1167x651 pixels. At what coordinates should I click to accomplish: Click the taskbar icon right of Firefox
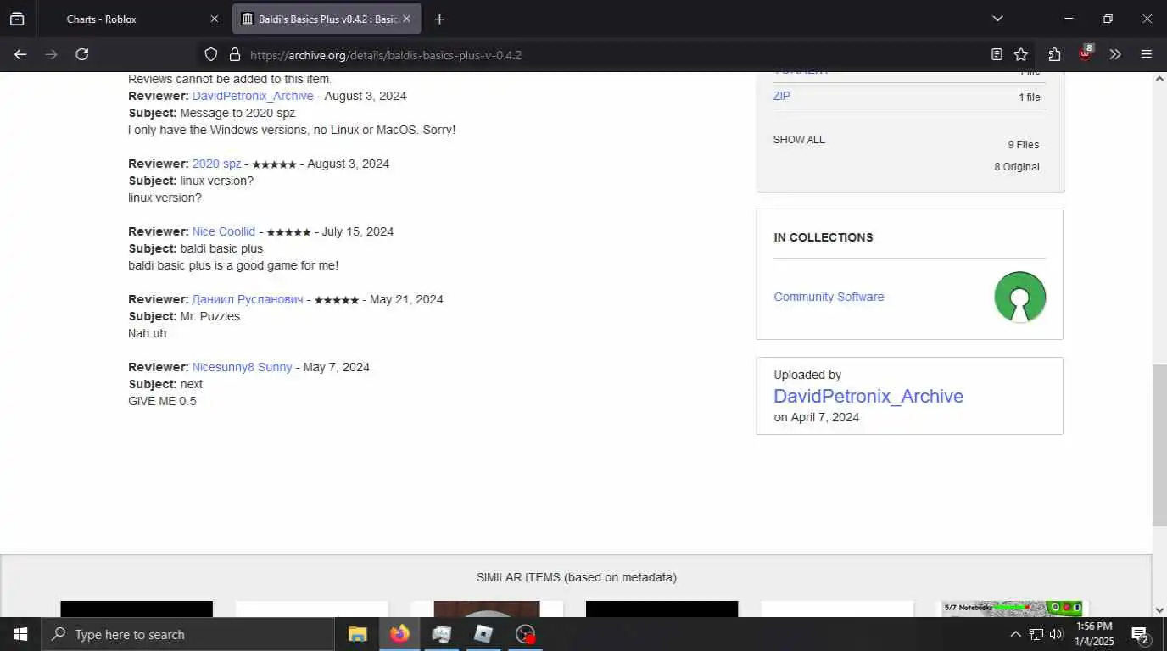tap(441, 634)
